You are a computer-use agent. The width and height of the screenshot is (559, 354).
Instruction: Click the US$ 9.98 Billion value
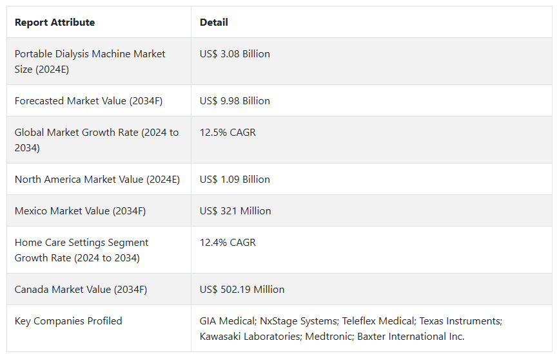coord(235,101)
